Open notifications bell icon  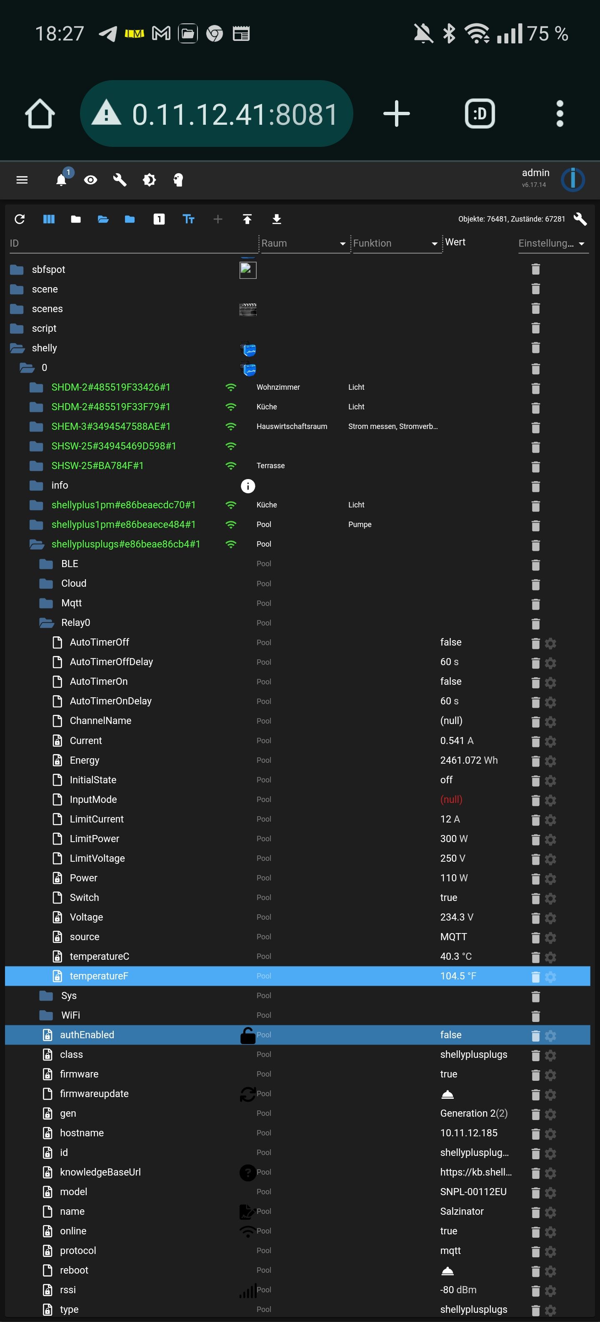click(62, 179)
